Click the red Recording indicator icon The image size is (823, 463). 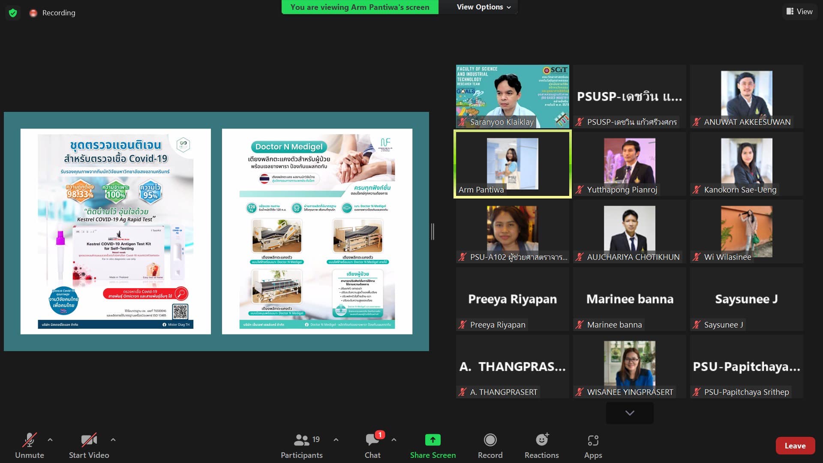click(33, 13)
